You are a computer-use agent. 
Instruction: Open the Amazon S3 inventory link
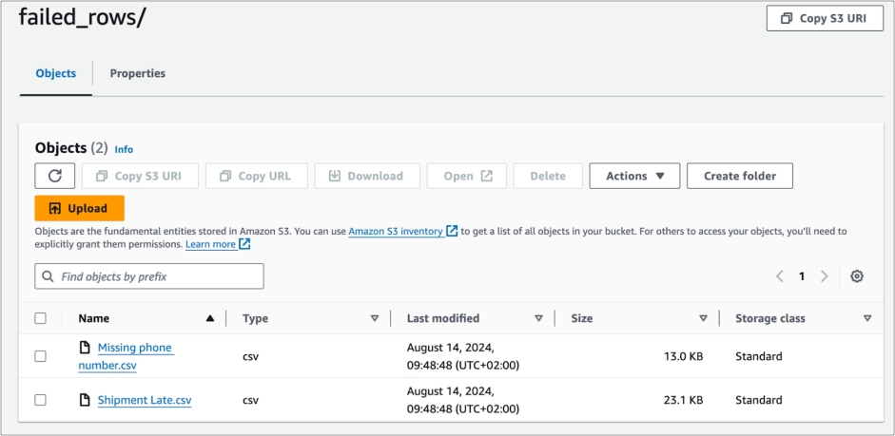(x=395, y=231)
